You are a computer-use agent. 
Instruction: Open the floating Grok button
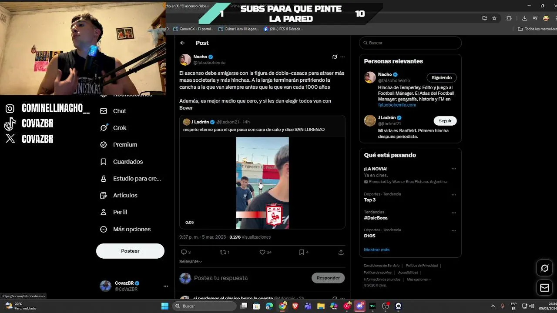pyautogui.click(x=545, y=268)
